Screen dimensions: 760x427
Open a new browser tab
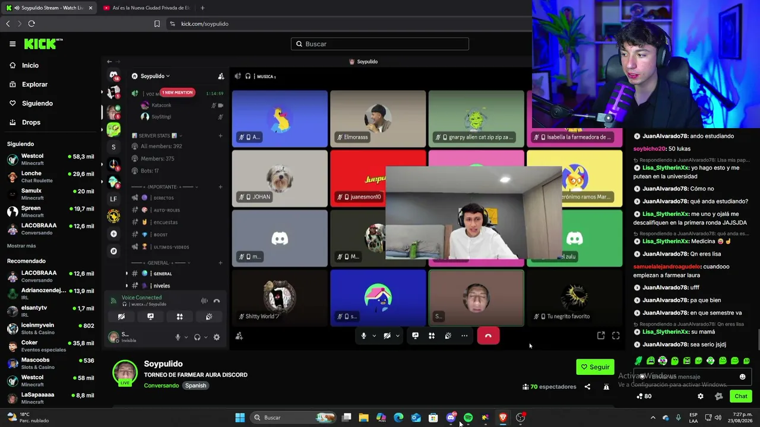202,8
